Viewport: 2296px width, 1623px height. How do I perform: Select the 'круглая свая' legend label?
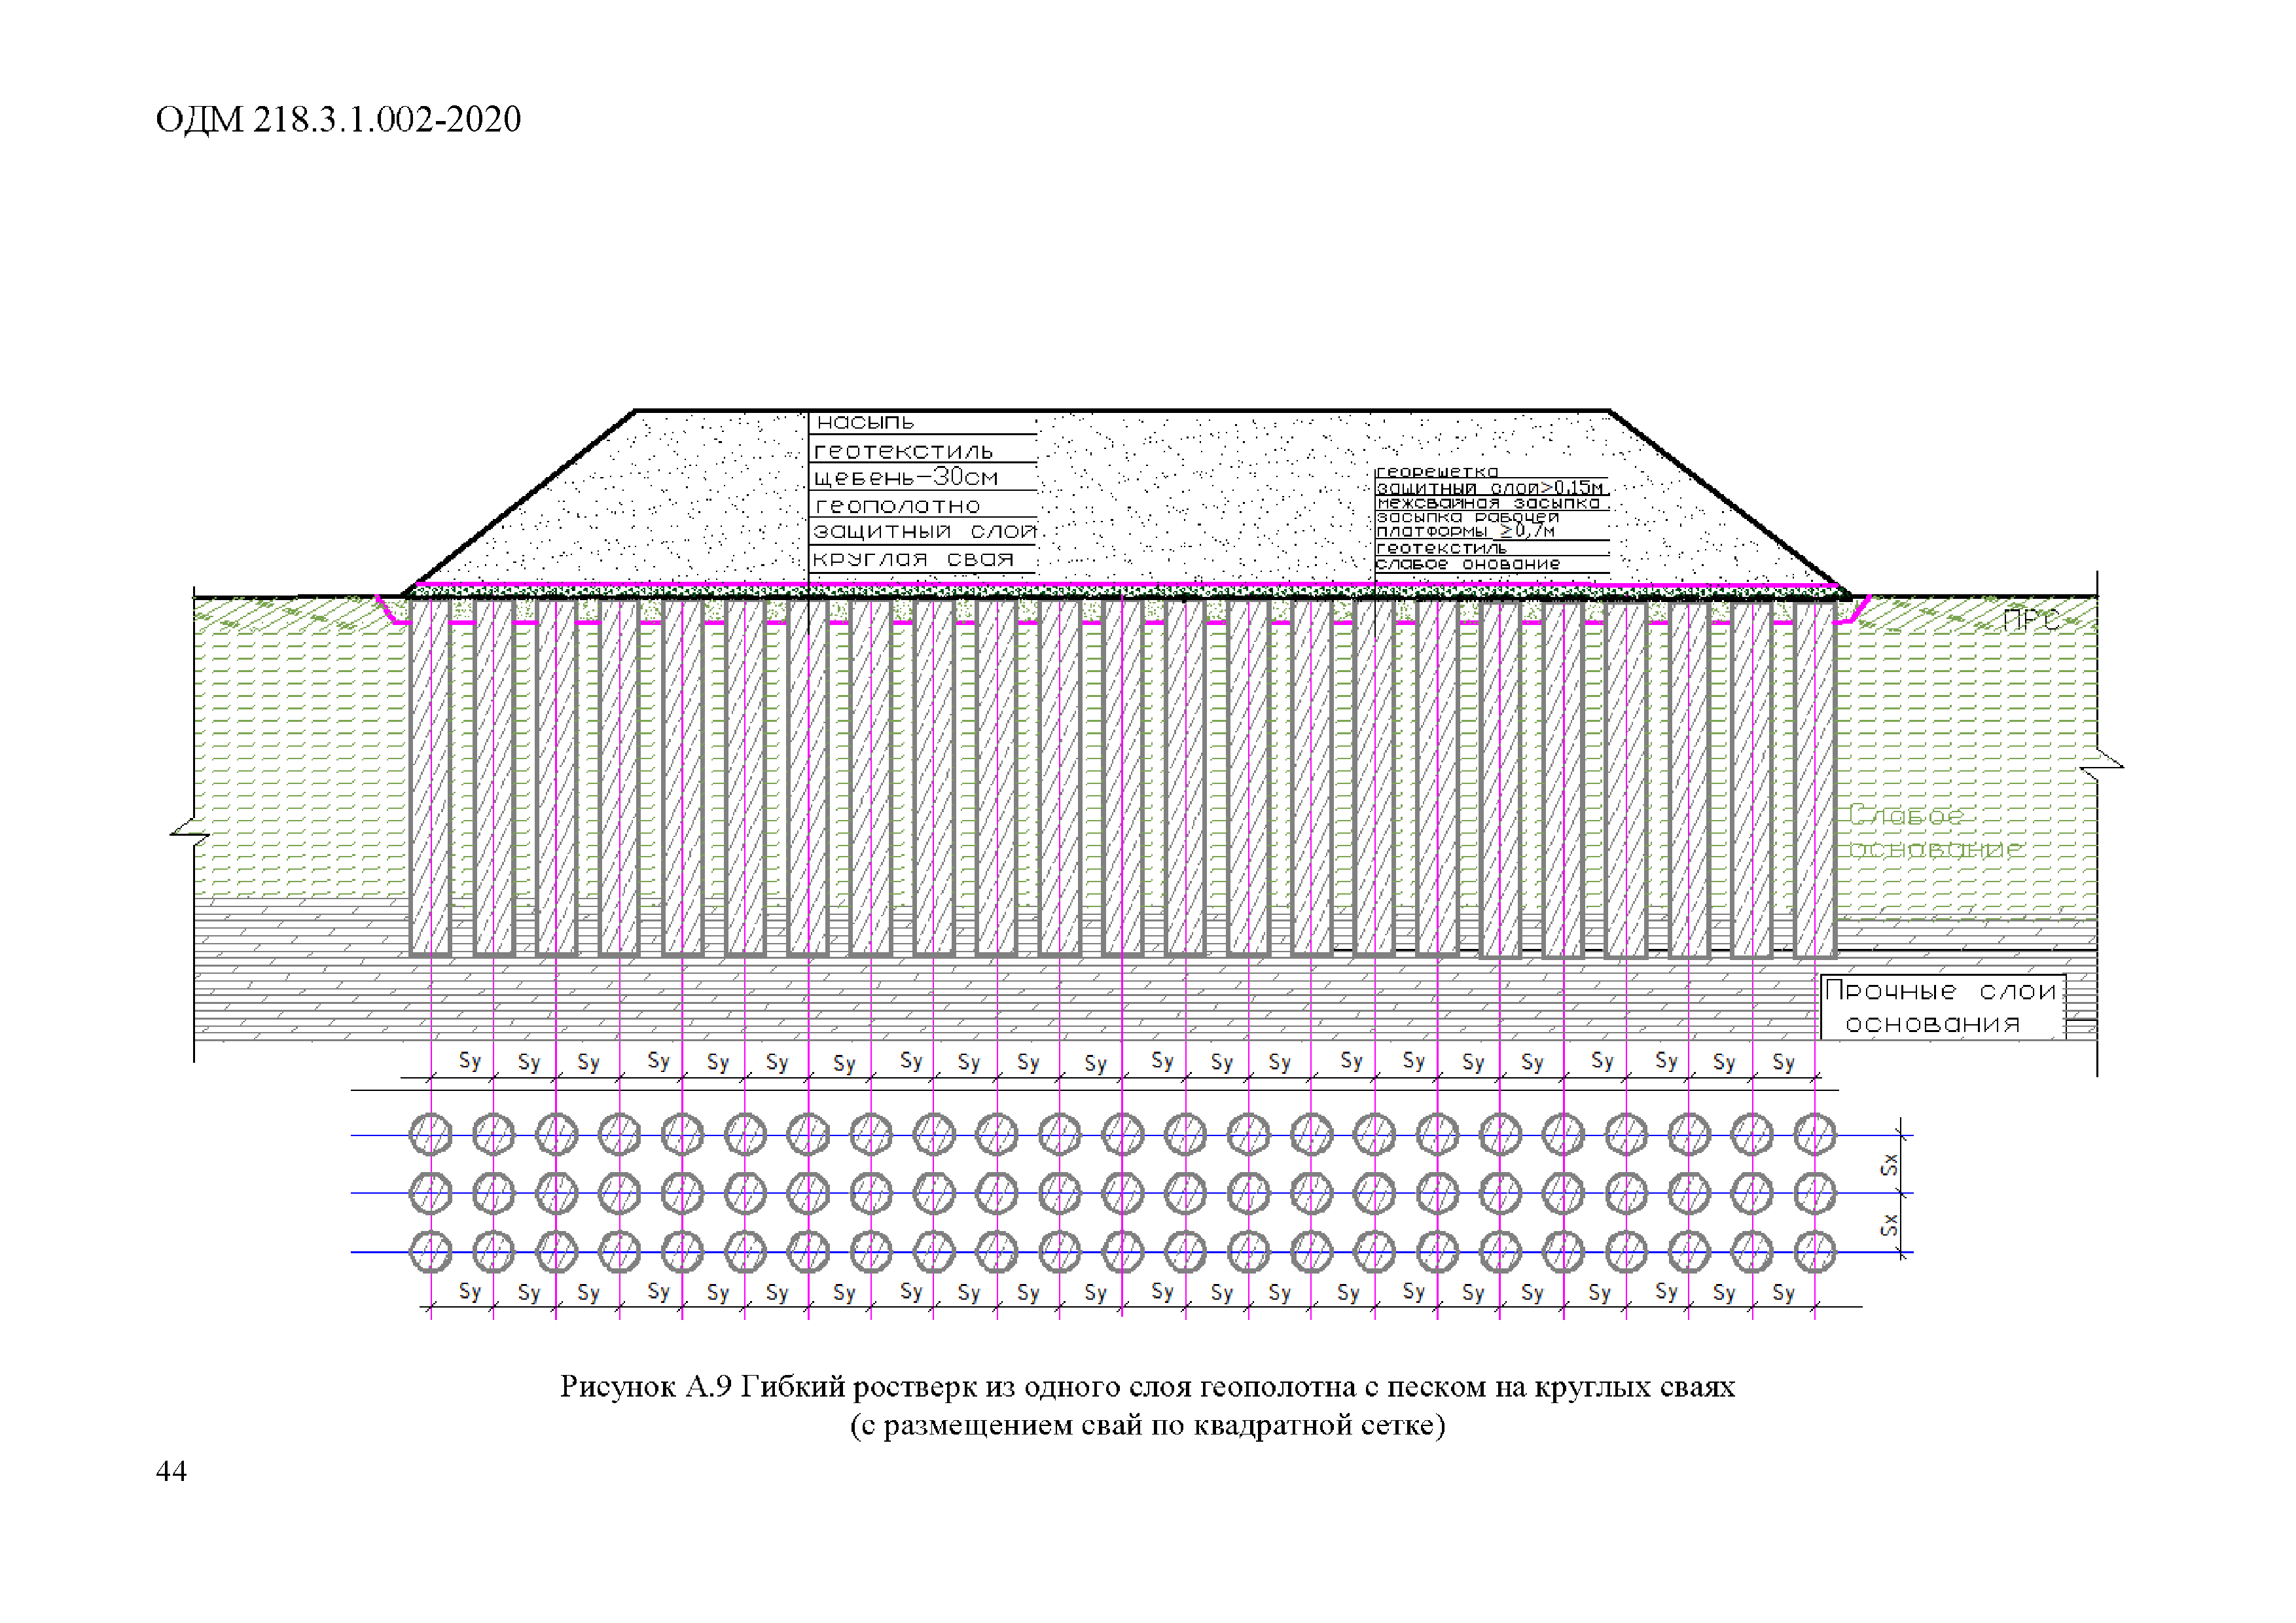[x=913, y=559]
